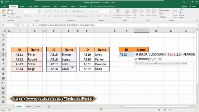Viewport: 199px width, 112px height.
Task: Switch to Sheet3 tab
Action: [x=38, y=106]
